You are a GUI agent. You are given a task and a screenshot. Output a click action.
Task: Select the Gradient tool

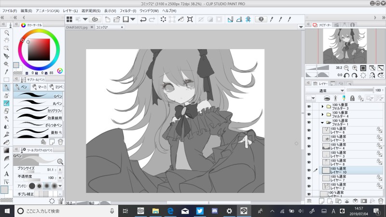click(7, 150)
